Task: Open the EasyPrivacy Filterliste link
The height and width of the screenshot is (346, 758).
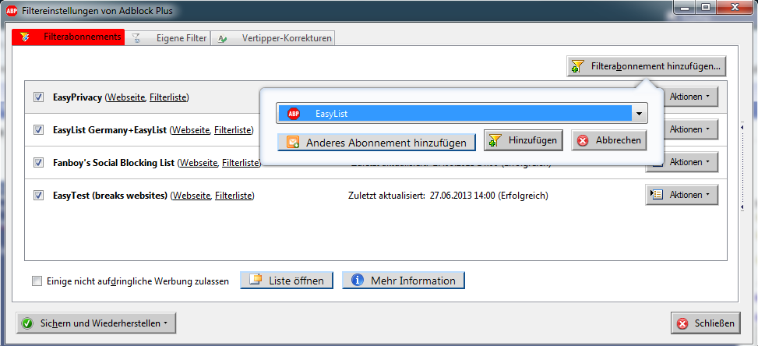Action: [x=168, y=97]
